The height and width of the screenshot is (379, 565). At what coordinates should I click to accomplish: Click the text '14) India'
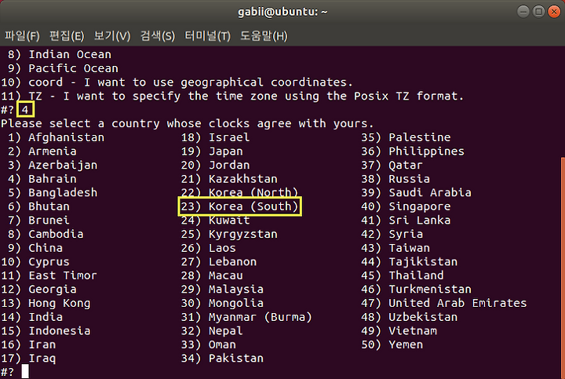coord(31,317)
